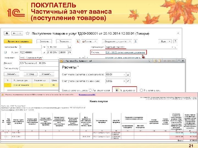Expand the Организация dropdown arrow
The width and height of the screenshot is (198, 148).
tap(172, 47)
